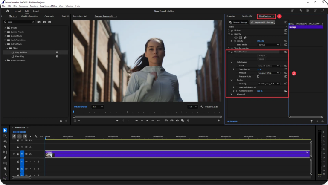This screenshot has width=328, height=185.
Task: Click the Export workspace link
Action: [x=36, y=11]
